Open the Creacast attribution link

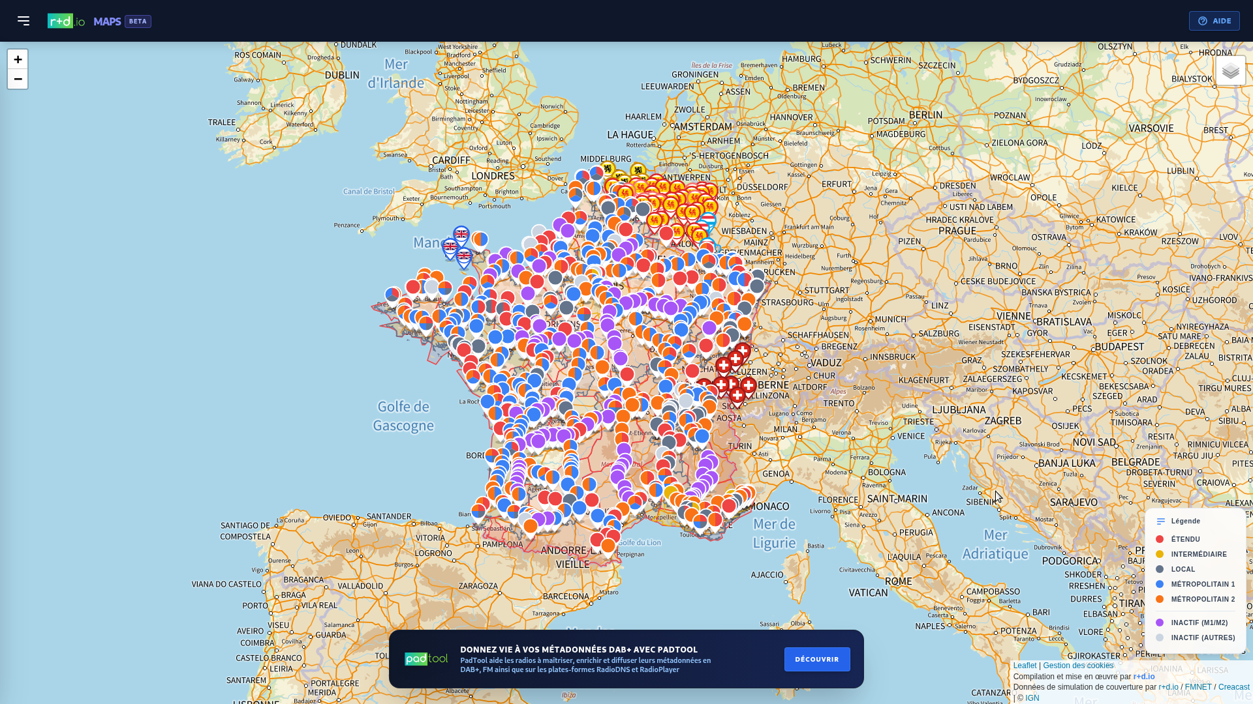coord(1233,687)
